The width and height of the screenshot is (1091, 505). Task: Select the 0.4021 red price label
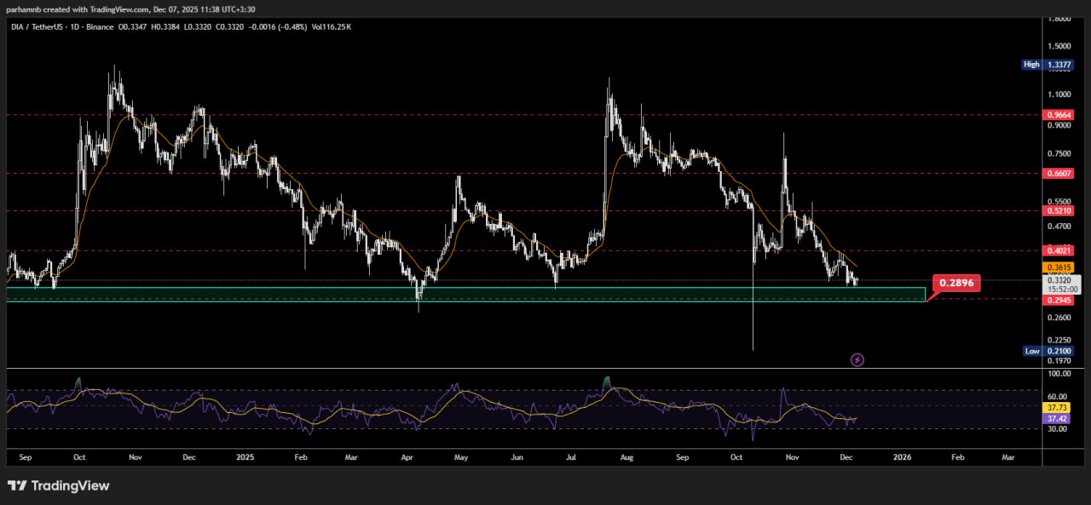[x=1058, y=250]
